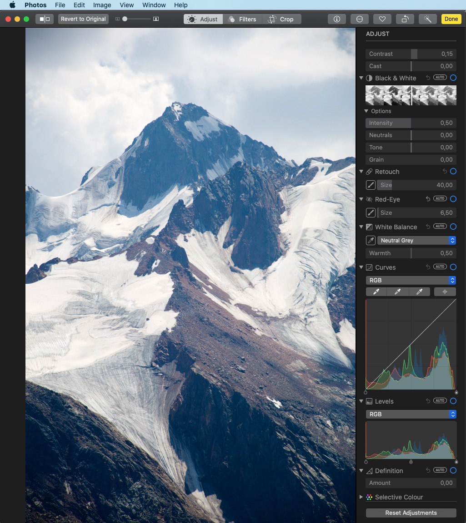Viewport: 466px width, 523px height.
Task: Click the Levels midpoint handle
Action: tap(411, 462)
